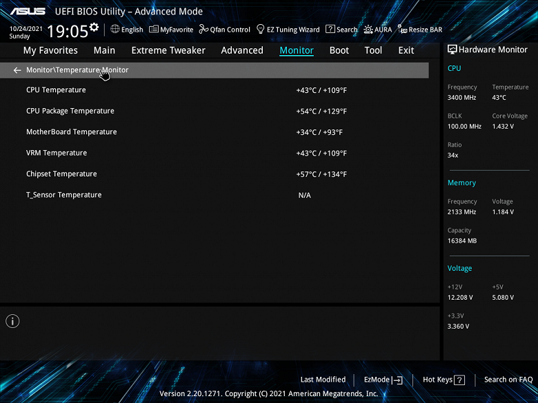Select the T_Sensor Temperature row
538x403 pixels.
[214, 195]
